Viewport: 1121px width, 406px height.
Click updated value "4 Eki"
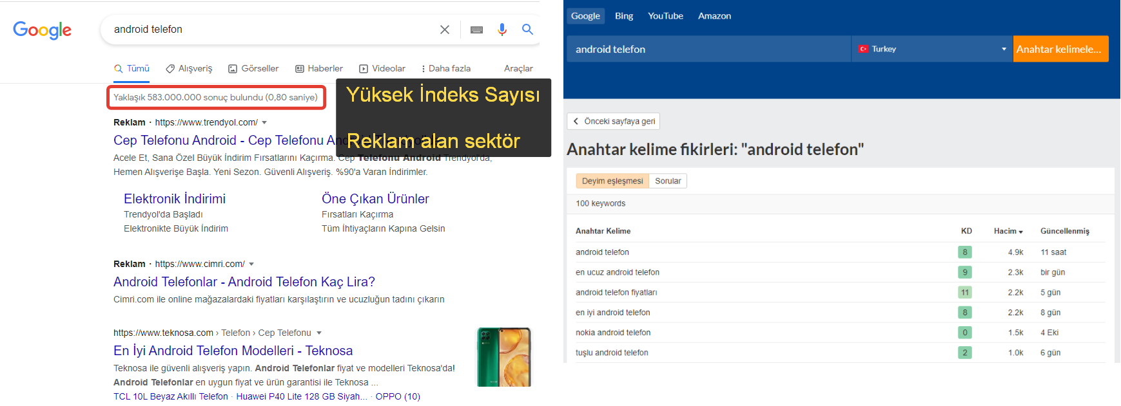(x=1049, y=333)
